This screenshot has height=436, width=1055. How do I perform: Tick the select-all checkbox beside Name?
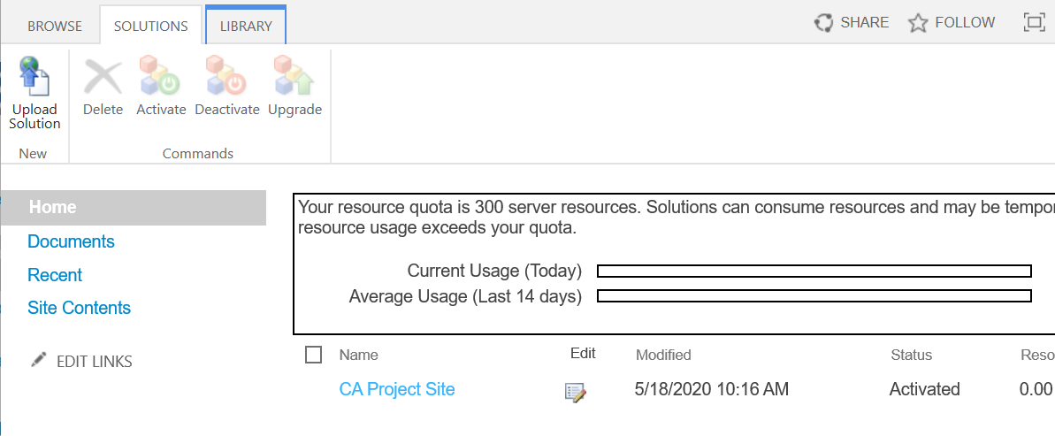coord(314,355)
